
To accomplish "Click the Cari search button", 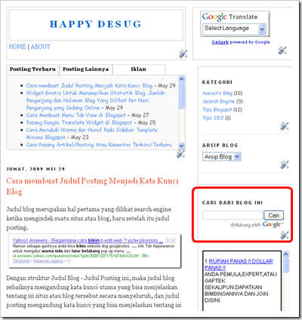I will click(273, 215).
